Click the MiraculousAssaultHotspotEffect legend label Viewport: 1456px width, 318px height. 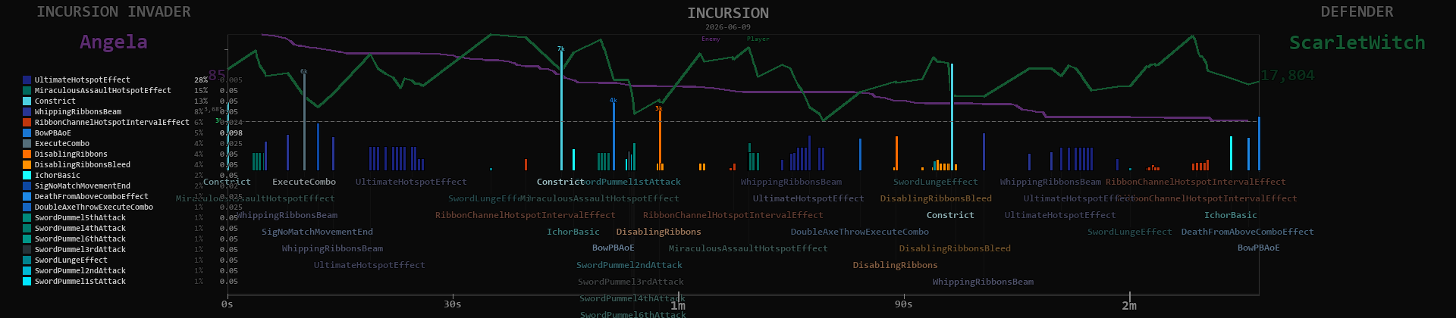pyautogui.click(x=103, y=90)
